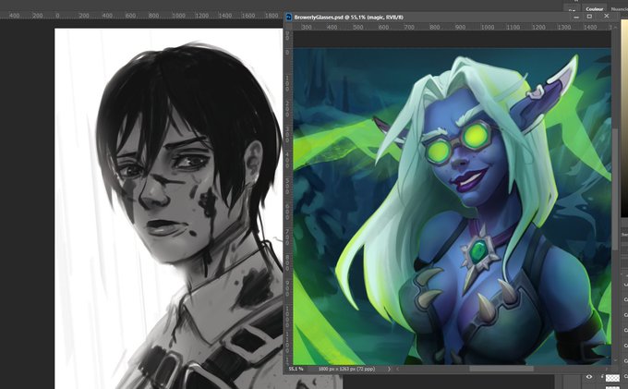Click the 55,1 % zoom field
Image resolution: width=628 pixels, height=389 pixels.
coord(296,369)
